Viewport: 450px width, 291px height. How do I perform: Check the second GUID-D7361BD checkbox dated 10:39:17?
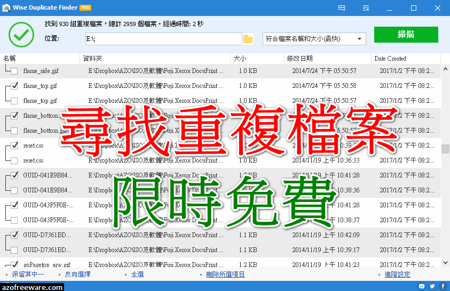click(x=14, y=250)
